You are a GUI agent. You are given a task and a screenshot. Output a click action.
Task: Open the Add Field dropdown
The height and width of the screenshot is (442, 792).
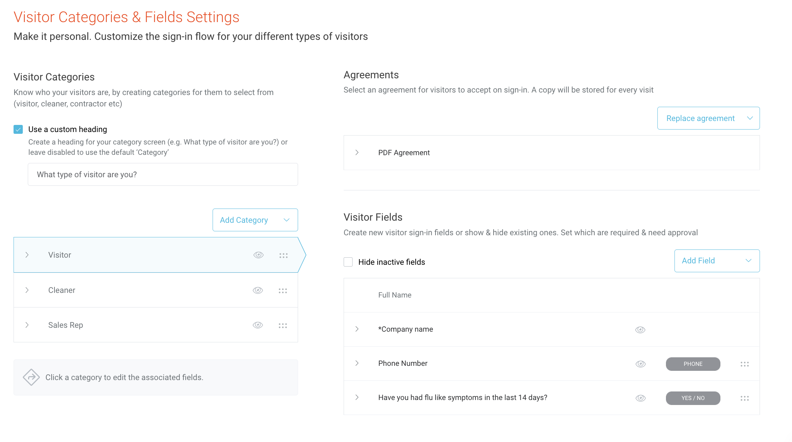click(717, 261)
